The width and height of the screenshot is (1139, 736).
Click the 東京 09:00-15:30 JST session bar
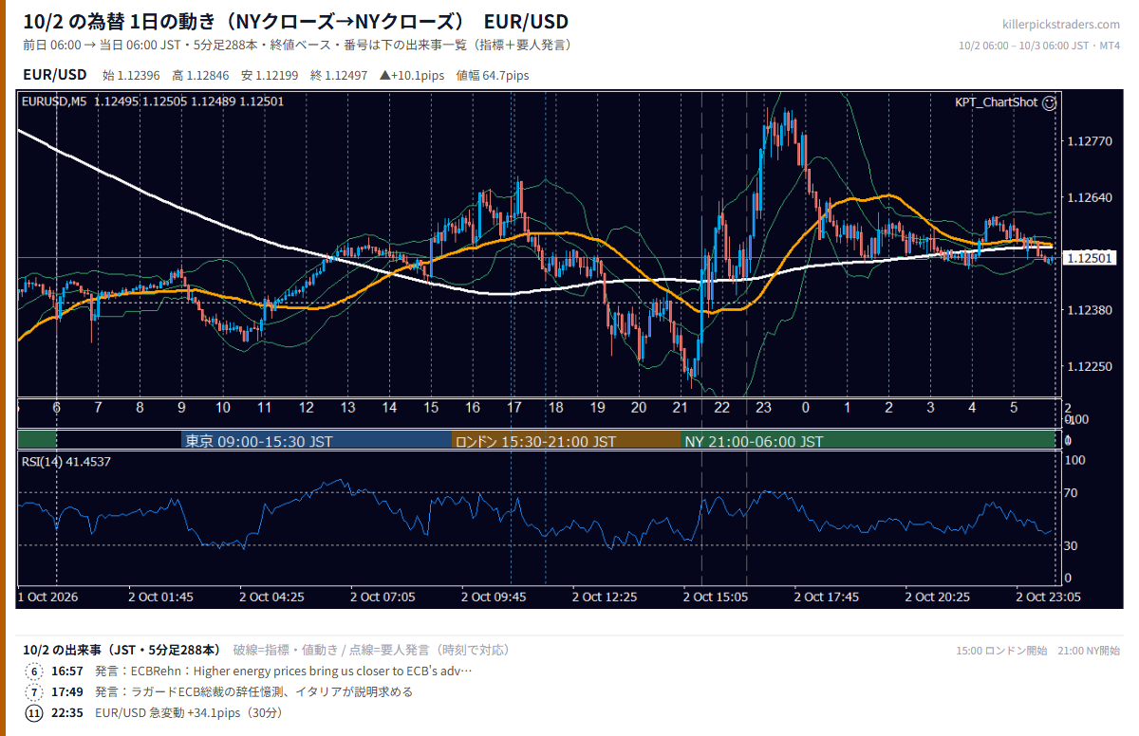click(316, 441)
